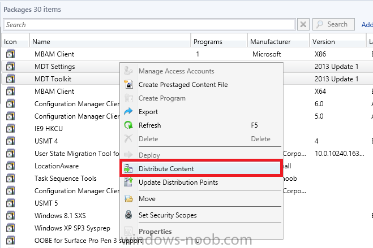Image resolution: width=373 pixels, height=248 pixels.
Task: Click the package icon beside Task Sequence Tools
Action: (x=10, y=178)
